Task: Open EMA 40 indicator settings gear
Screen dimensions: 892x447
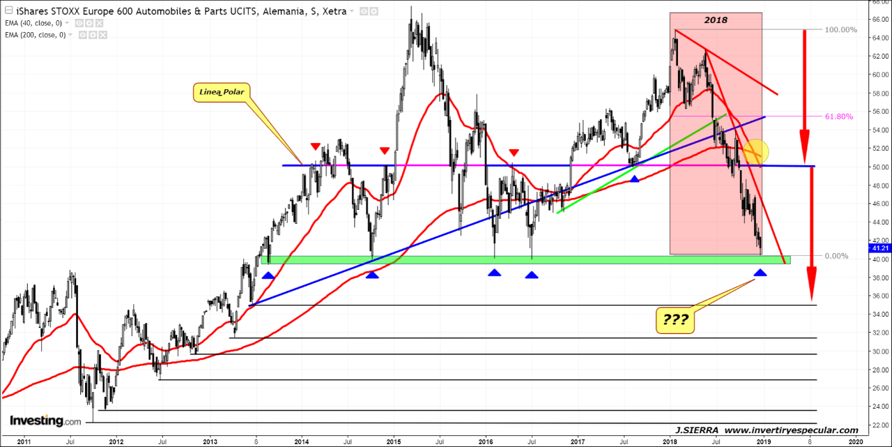Action: coord(89,23)
